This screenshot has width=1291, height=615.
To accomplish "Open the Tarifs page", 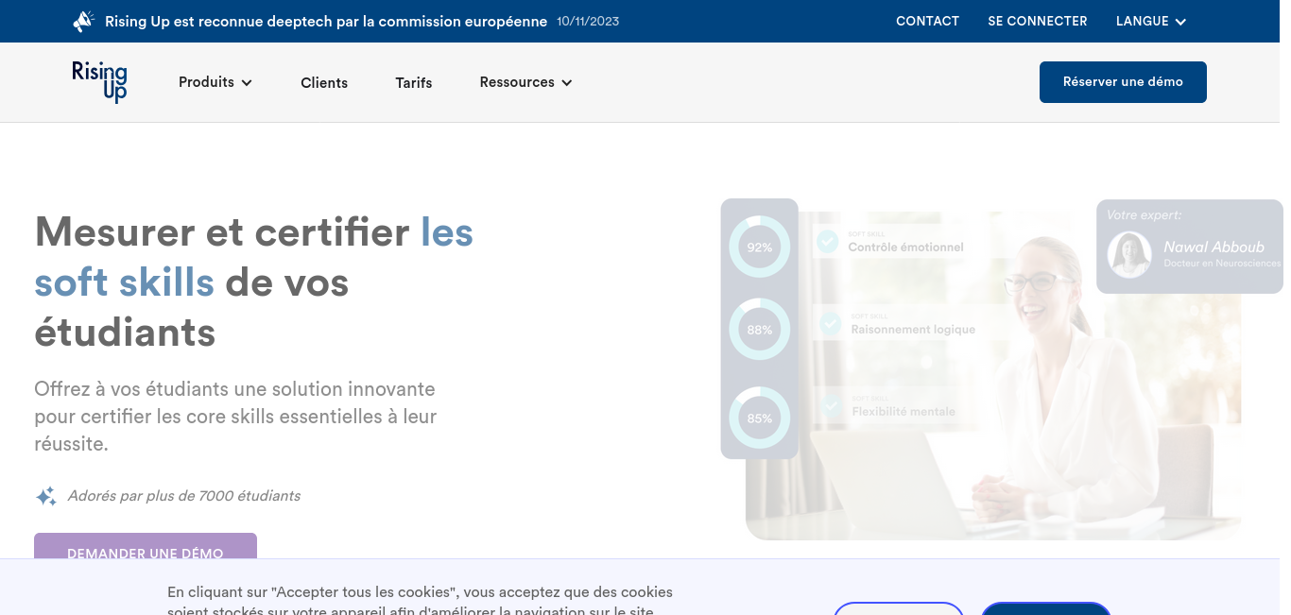I will [x=414, y=82].
